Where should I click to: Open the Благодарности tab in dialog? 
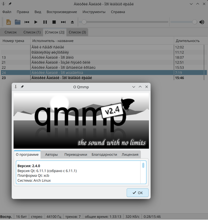104,155
